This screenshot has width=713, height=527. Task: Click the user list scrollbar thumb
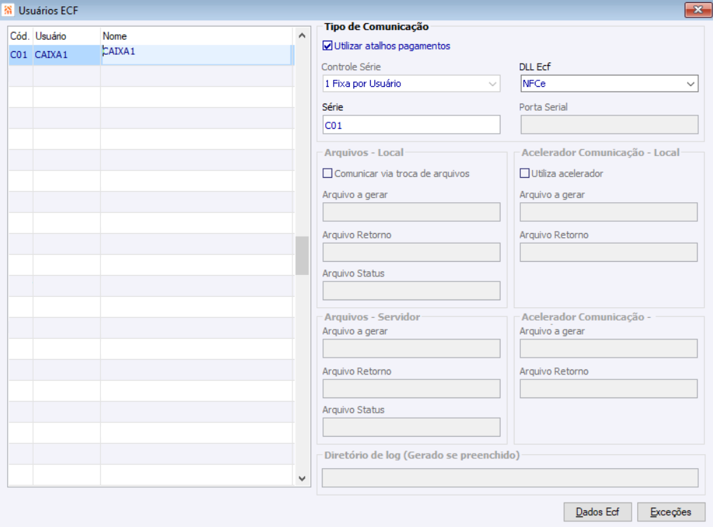pos(302,255)
